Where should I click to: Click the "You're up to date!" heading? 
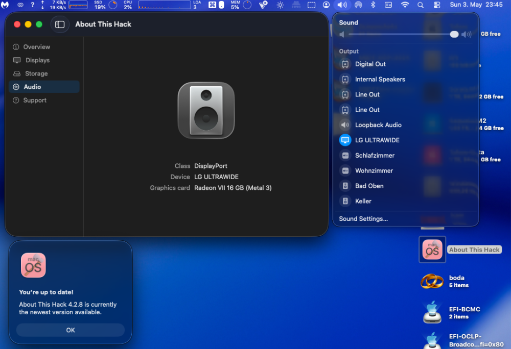coord(46,292)
